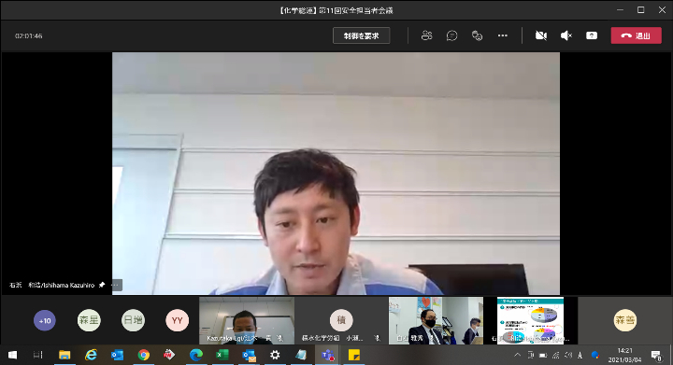
Task: Show hidden system tray icons
Action: 517,355
